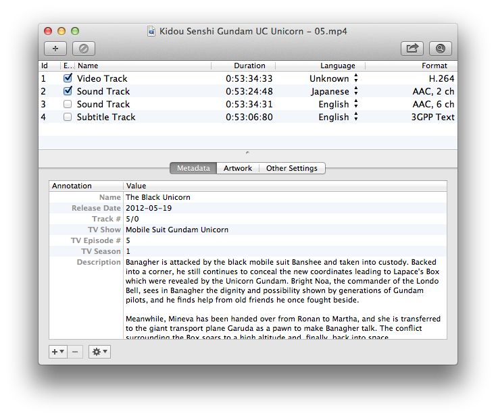Enable the Subtitle Track checkbox

68,117
